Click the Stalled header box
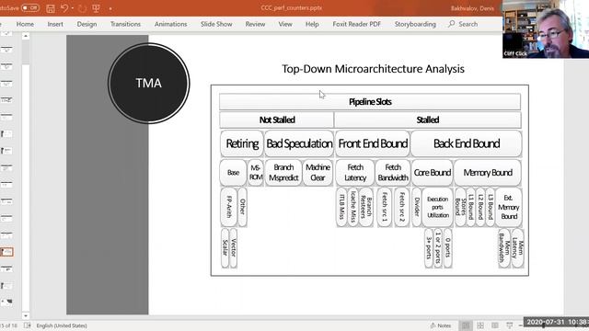This screenshot has height=331, width=589. (x=427, y=120)
